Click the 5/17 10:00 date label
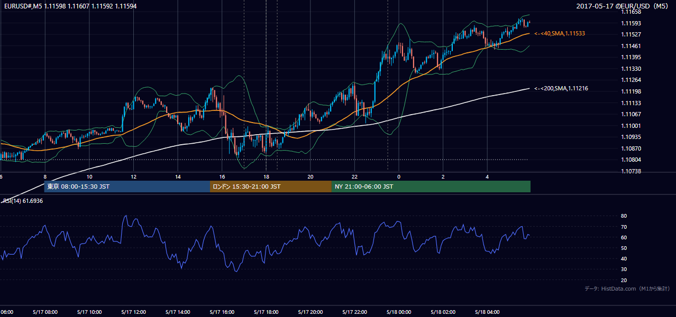Screen dimensions: 676x317 (89, 312)
